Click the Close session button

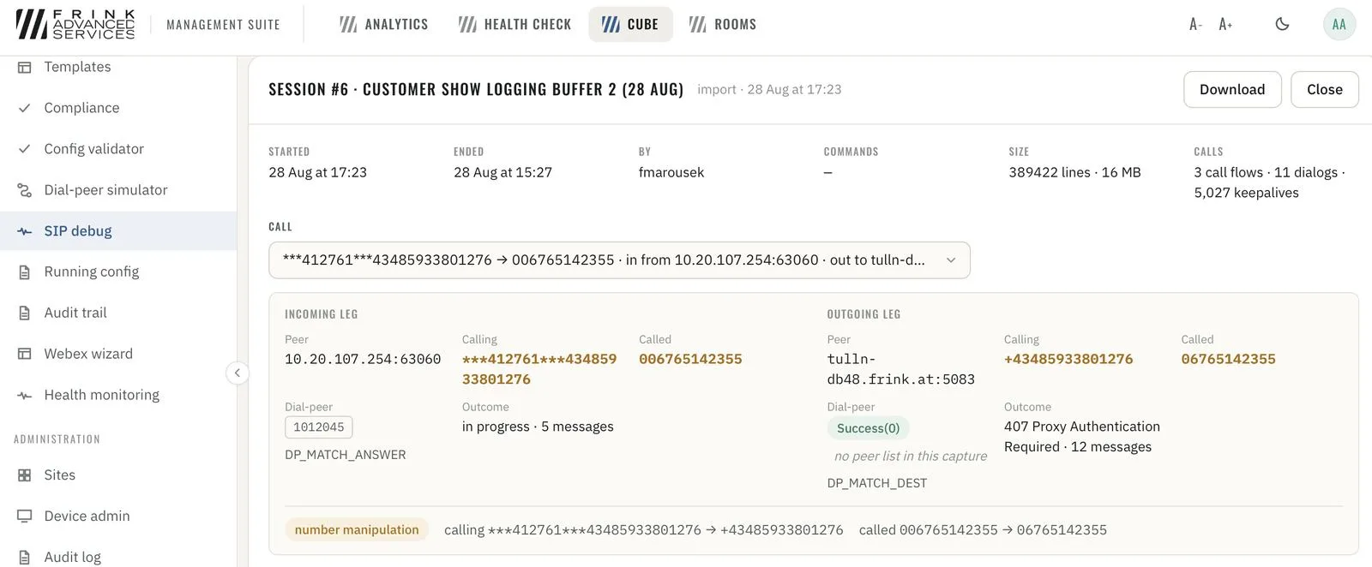1325,90
